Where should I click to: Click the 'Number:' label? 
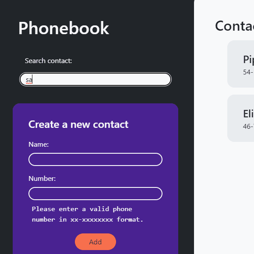(x=42, y=179)
